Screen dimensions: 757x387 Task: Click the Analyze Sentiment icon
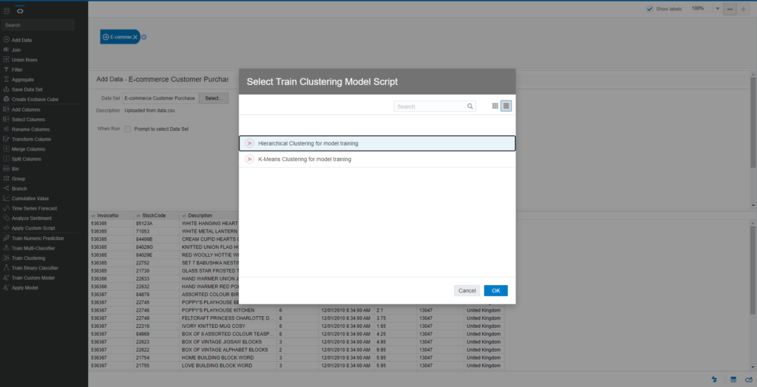6,218
